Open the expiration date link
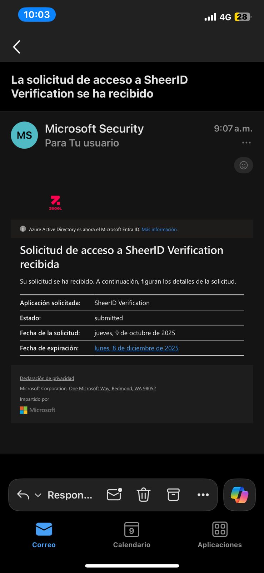The height and width of the screenshot is (573, 264). point(136,348)
